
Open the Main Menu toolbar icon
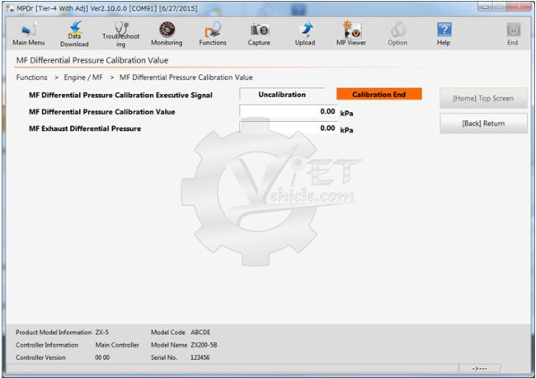pos(28,34)
